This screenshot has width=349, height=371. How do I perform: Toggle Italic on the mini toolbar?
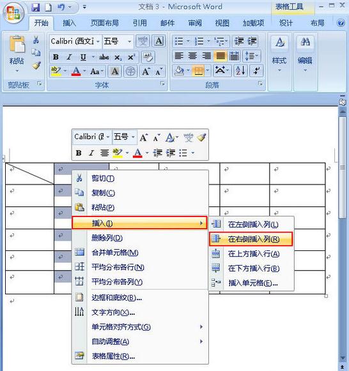[x=91, y=153]
